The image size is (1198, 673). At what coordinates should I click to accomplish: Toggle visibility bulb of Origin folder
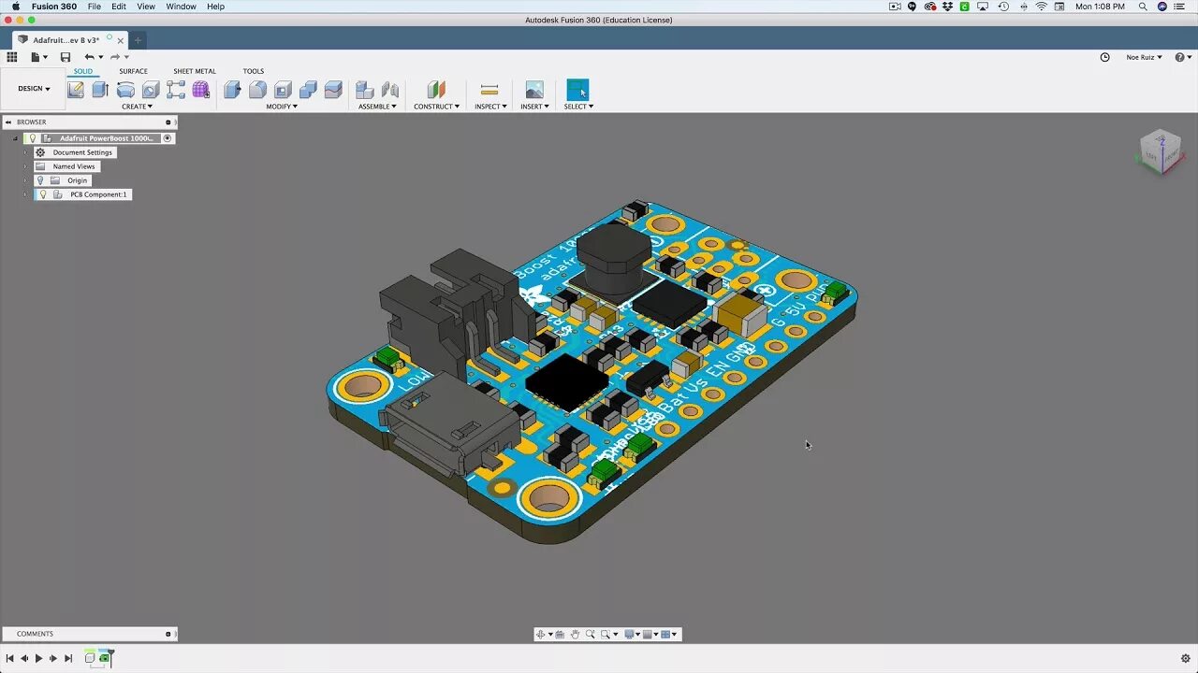40,180
